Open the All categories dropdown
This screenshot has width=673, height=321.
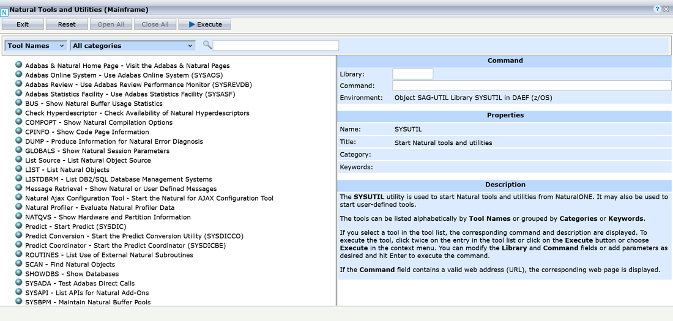tap(133, 45)
